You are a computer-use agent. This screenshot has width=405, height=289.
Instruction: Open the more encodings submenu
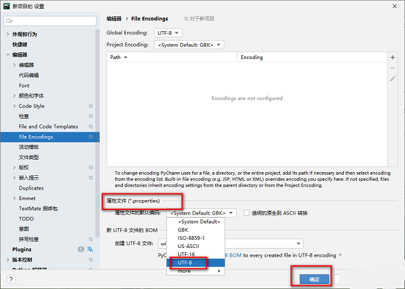[x=196, y=271]
